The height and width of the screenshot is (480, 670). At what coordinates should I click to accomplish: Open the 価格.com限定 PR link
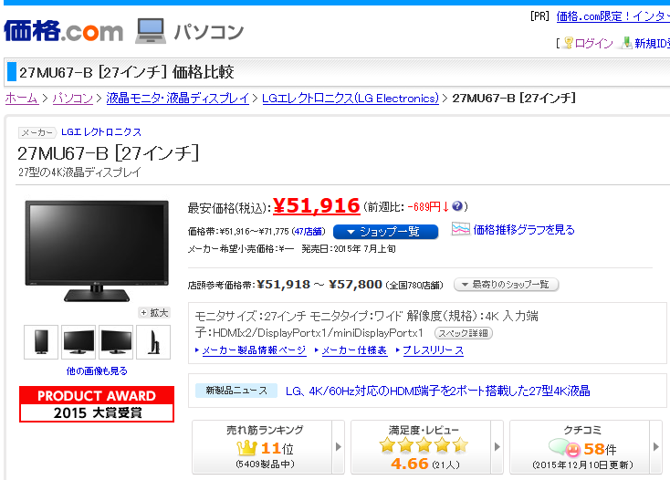pyautogui.click(x=612, y=16)
